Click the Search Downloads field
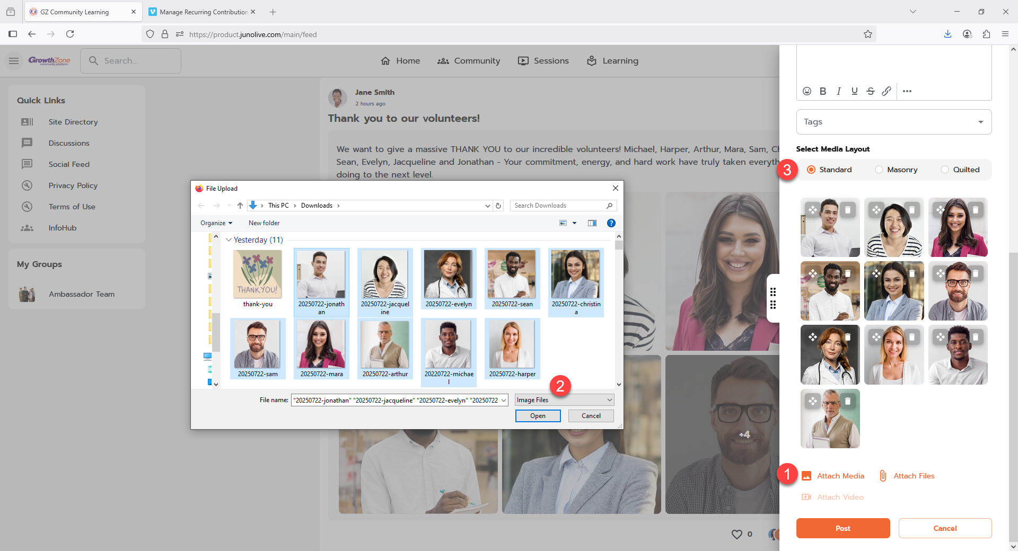This screenshot has width=1018, height=551. coord(563,206)
